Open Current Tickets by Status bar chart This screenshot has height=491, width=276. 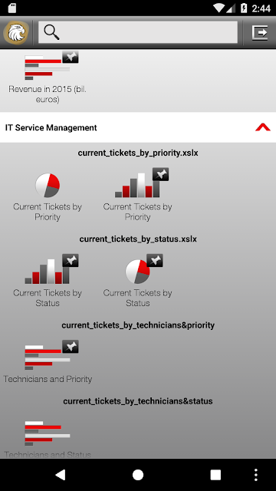point(48,271)
